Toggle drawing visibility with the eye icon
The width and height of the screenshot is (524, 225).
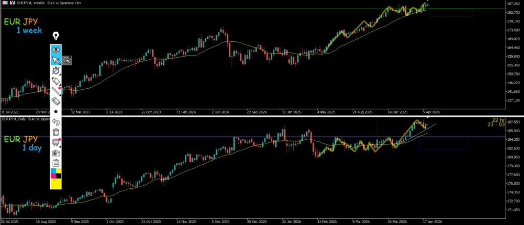[56, 49]
